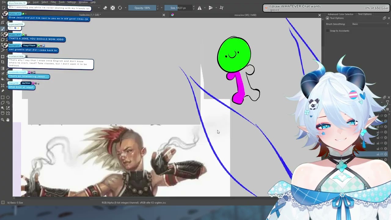The height and width of the screenshot is (220, 391).
Task: Select the Bezier Curve Selection tool
Action: click(3, 113)
